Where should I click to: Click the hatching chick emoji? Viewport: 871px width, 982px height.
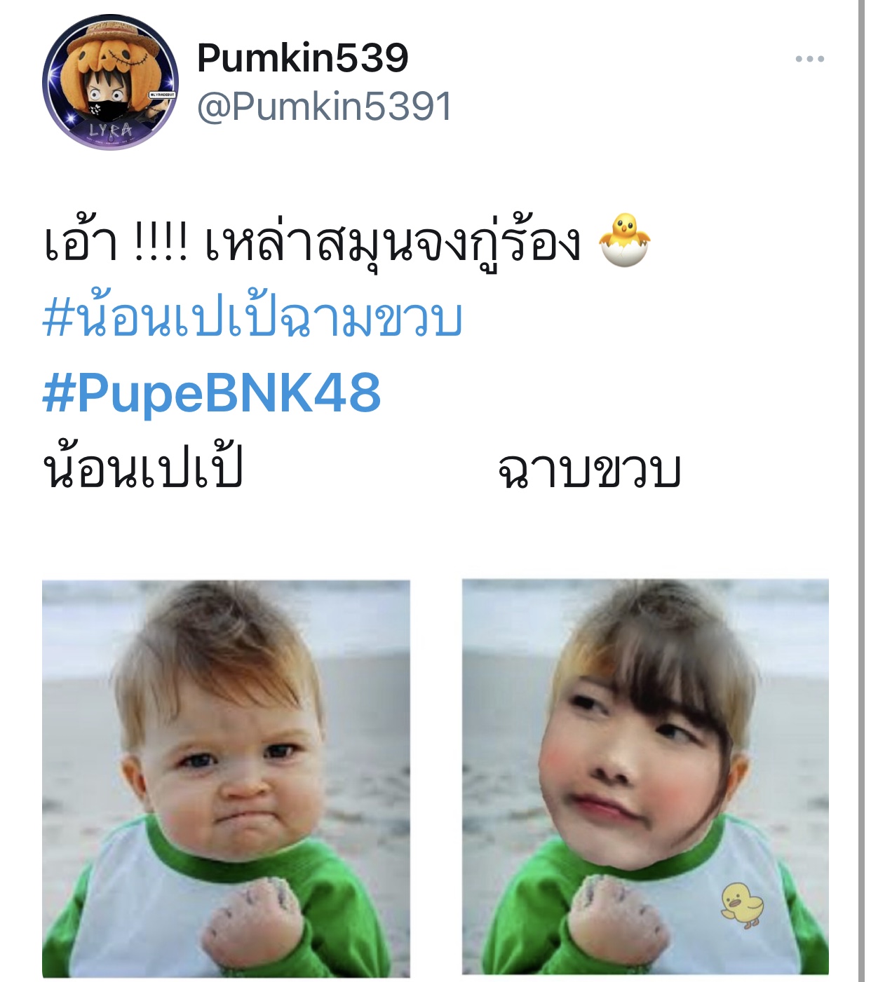[x=624, y=241]
